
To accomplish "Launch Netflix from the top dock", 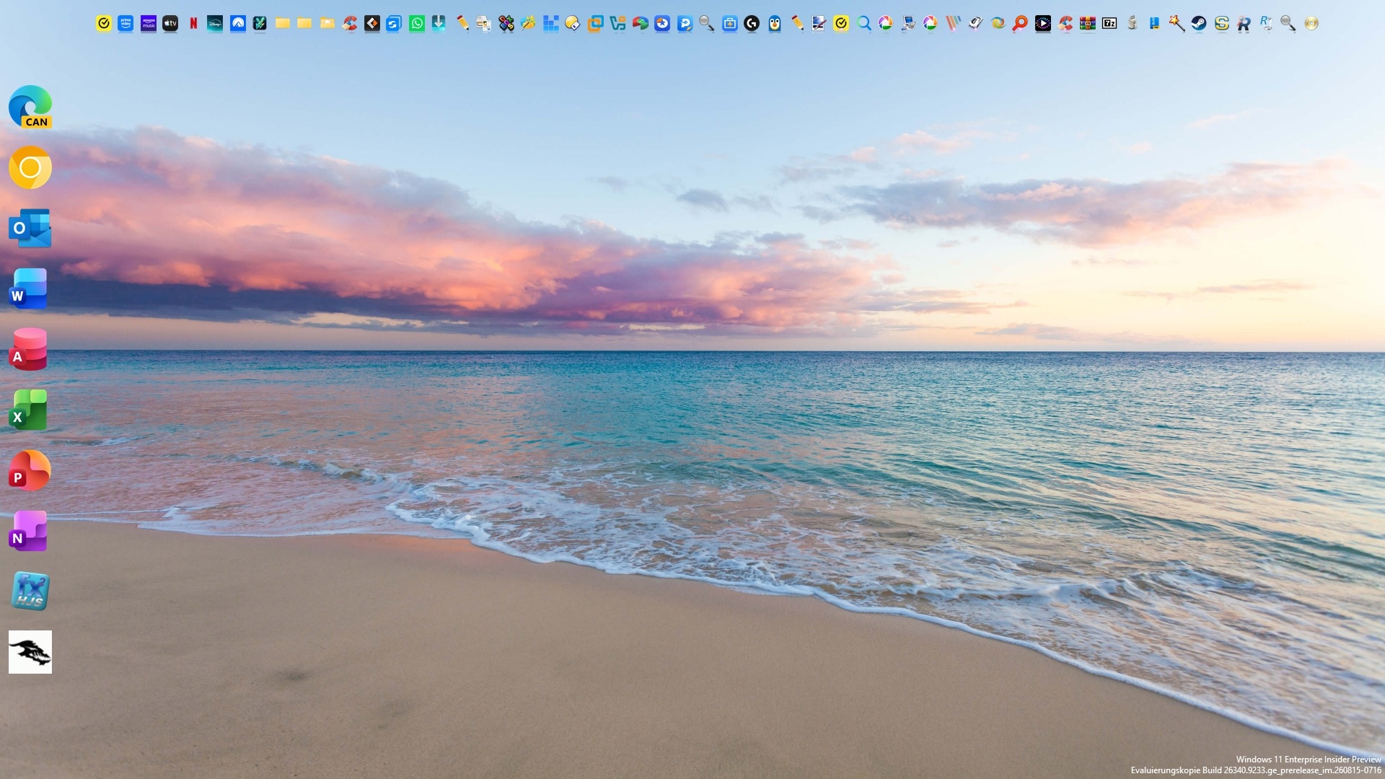I will pyautogui.click(x=193, y=24).
